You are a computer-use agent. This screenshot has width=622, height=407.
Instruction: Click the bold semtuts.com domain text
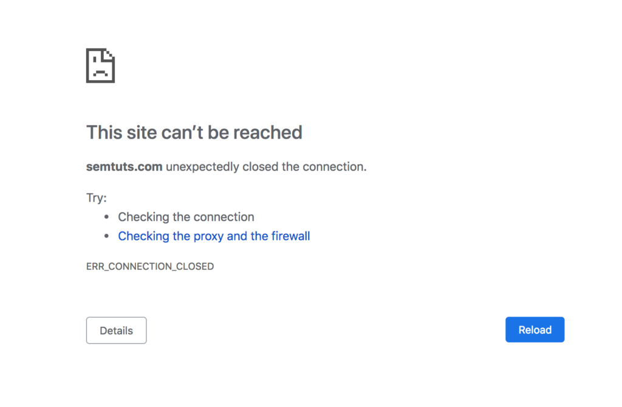coord(124,166)
